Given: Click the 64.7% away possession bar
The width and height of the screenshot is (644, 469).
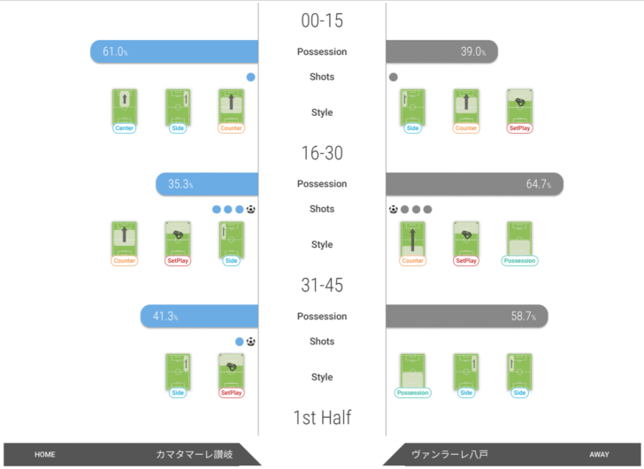Looking at the screenshot, I should click(474, 184).
